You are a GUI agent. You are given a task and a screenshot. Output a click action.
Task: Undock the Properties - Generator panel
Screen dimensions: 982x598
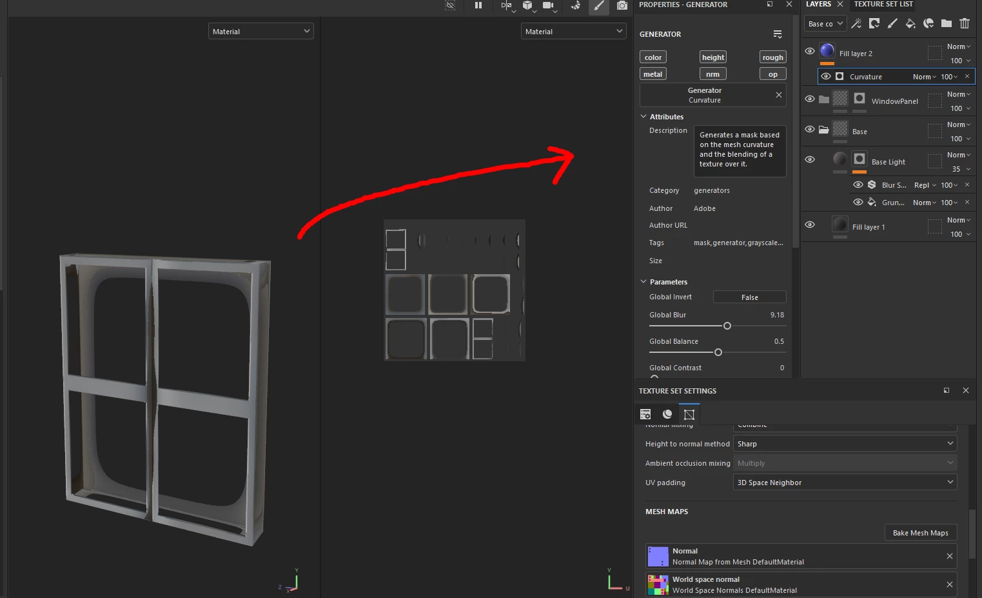(770, 5)
